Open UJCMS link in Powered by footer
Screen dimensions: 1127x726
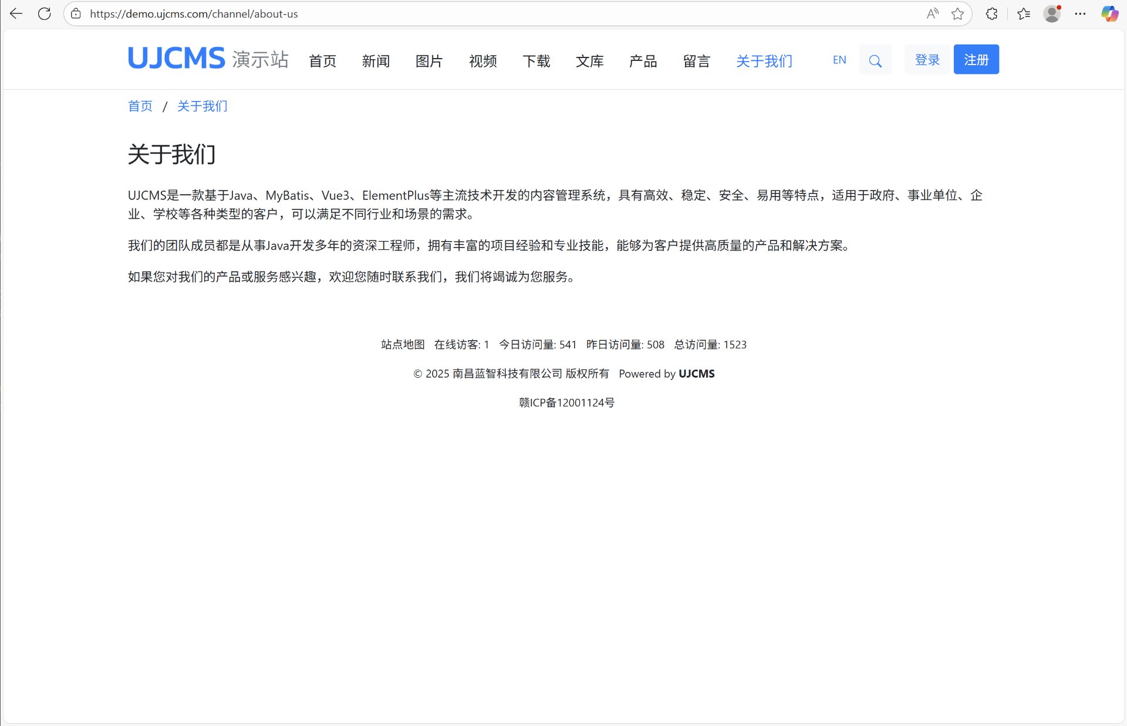[x=697, y=374]
